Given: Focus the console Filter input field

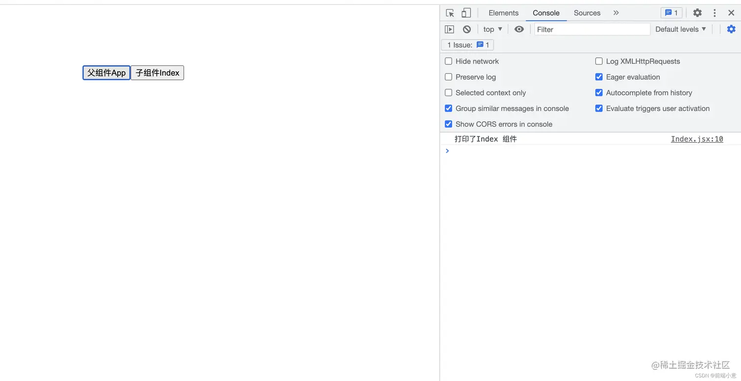Looking at the screenshot, I should (592, 29).
